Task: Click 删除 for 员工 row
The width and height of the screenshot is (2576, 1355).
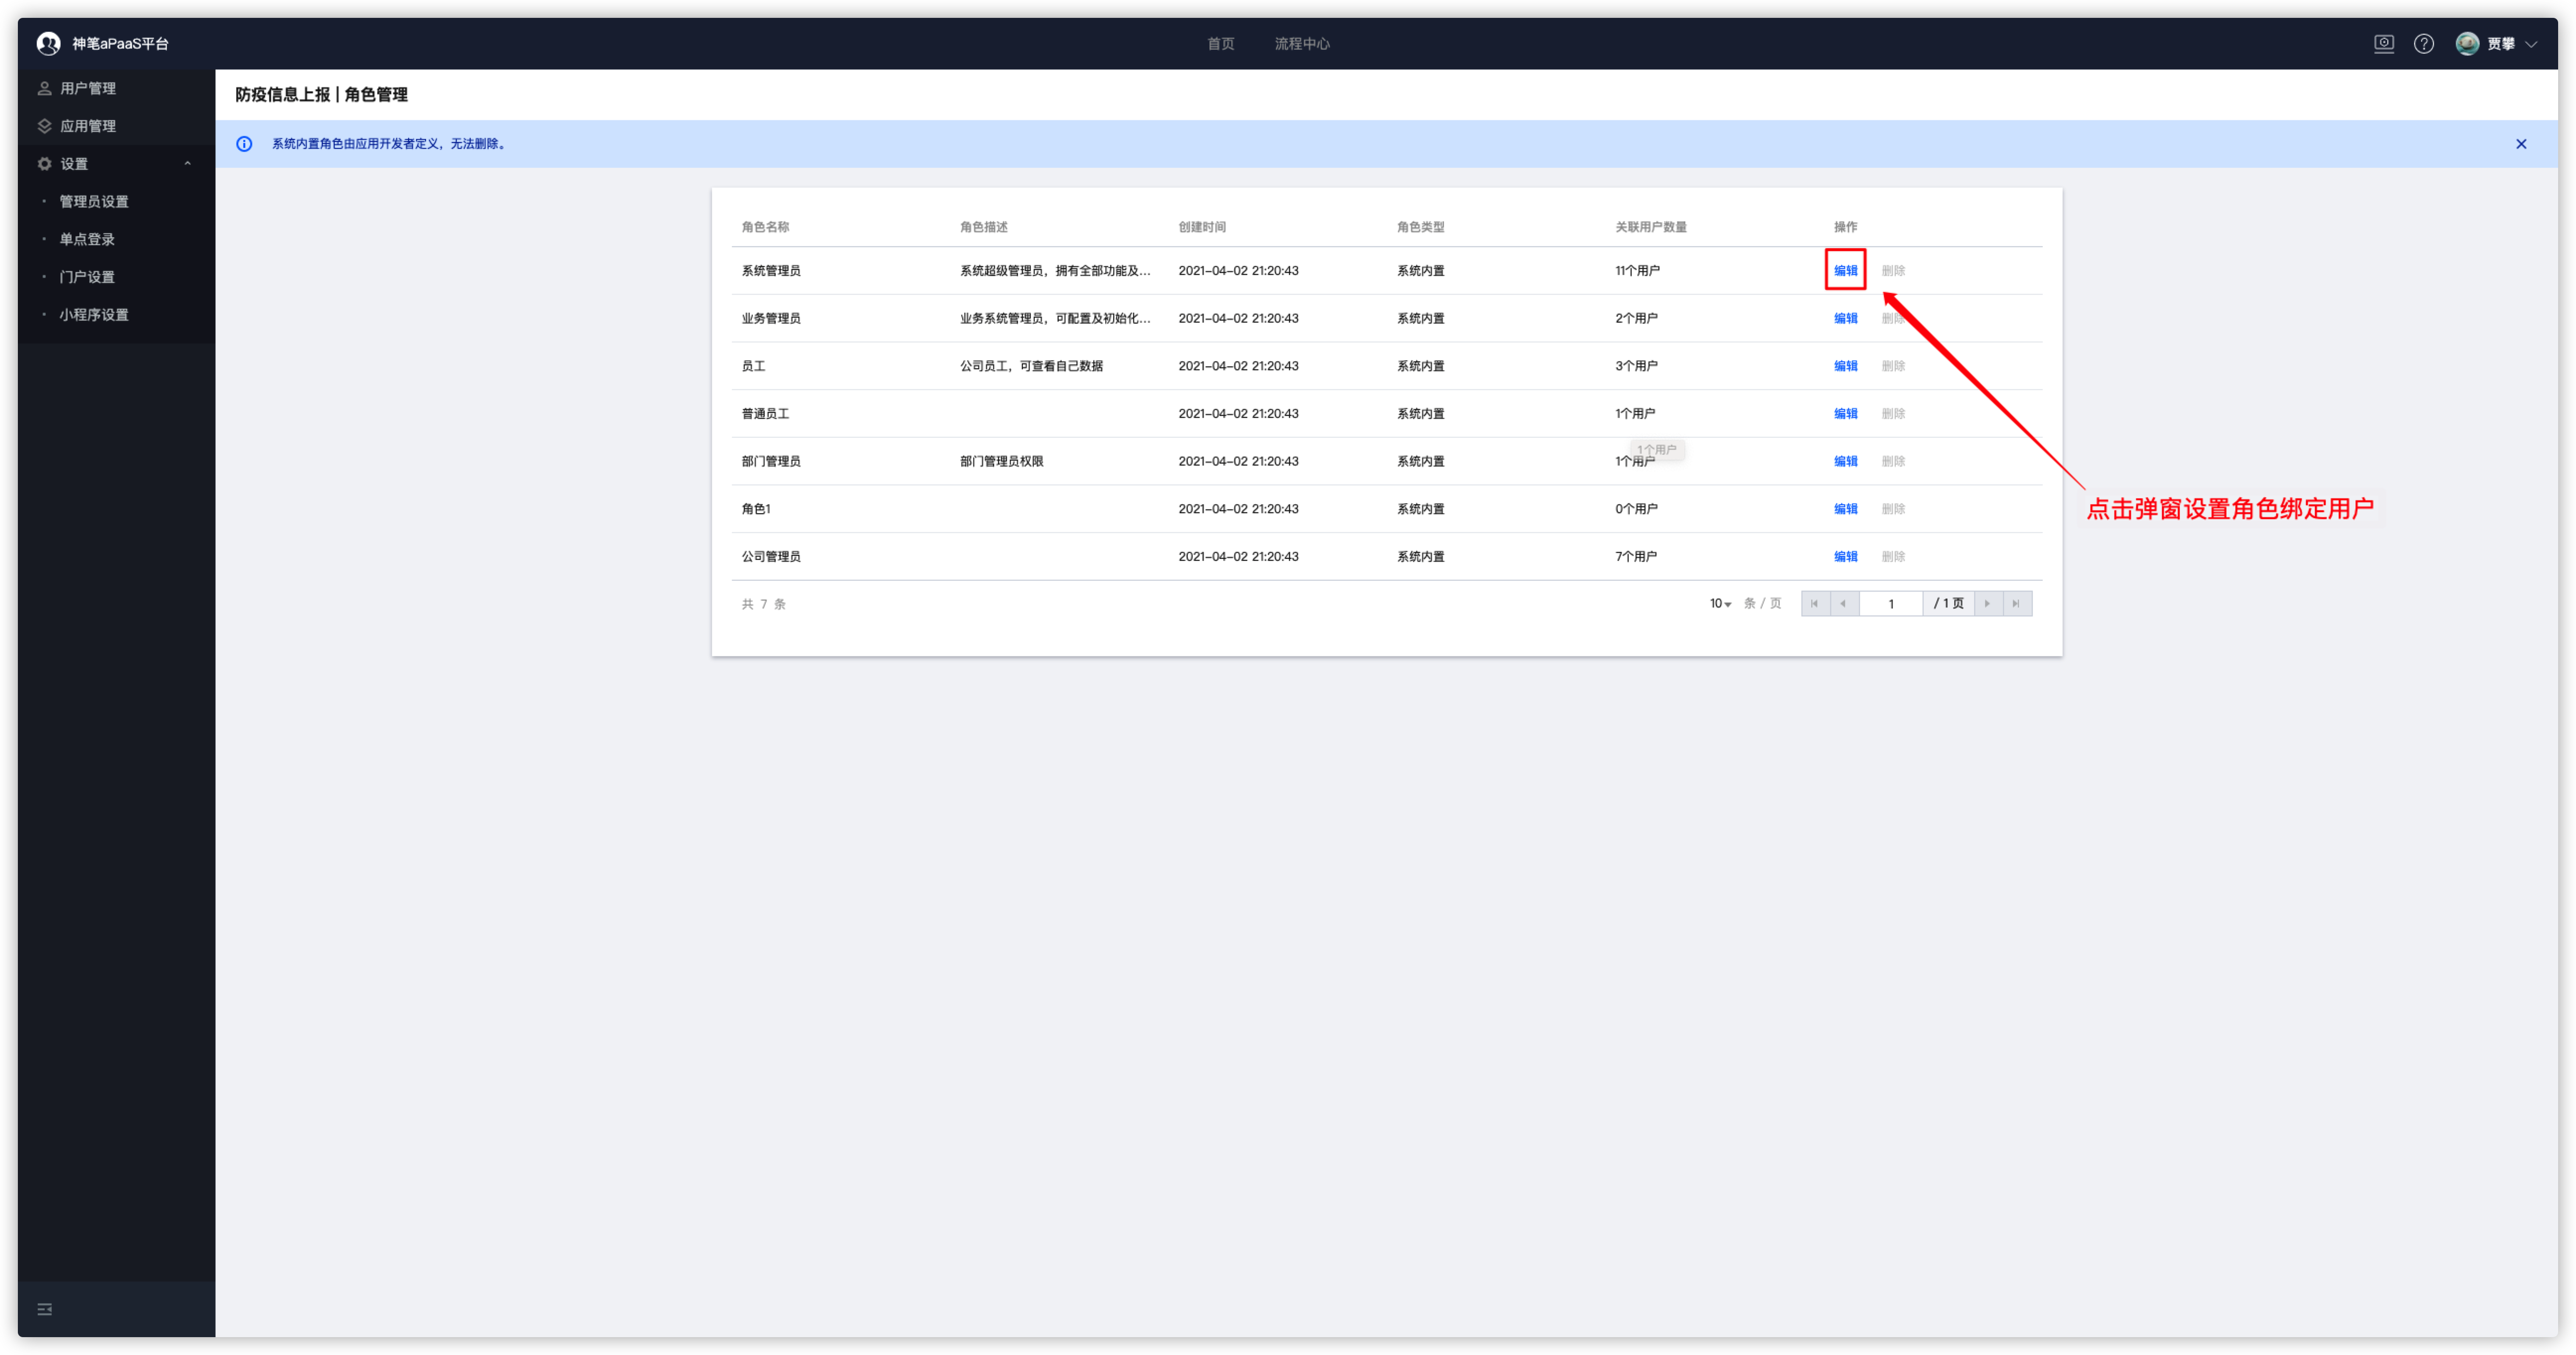Action: click(1893, 366)
